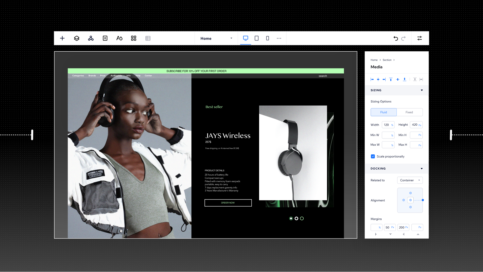This screenshot has height=272, width=483.
Task: Click the align left icon in Media panel
Action: tap(372, 79)
